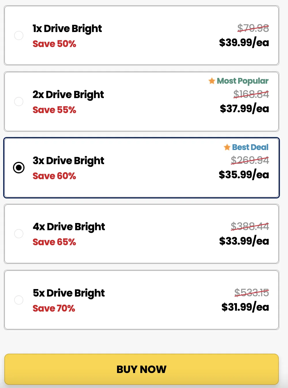Click the $37.99/ea price text
This screenshot has width=288, height=388.
(x=244, y=109)
